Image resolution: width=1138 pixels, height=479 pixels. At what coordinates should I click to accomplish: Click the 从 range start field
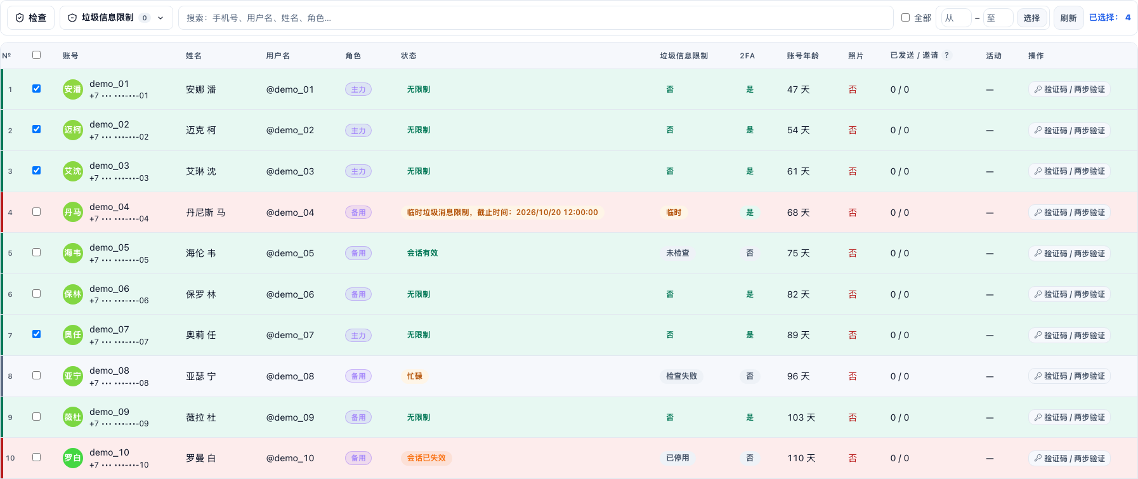[x=956, y=18]
